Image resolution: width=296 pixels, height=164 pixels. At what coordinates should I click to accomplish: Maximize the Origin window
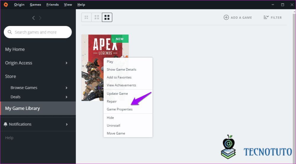pyautogui.click(x=283, y=4)
